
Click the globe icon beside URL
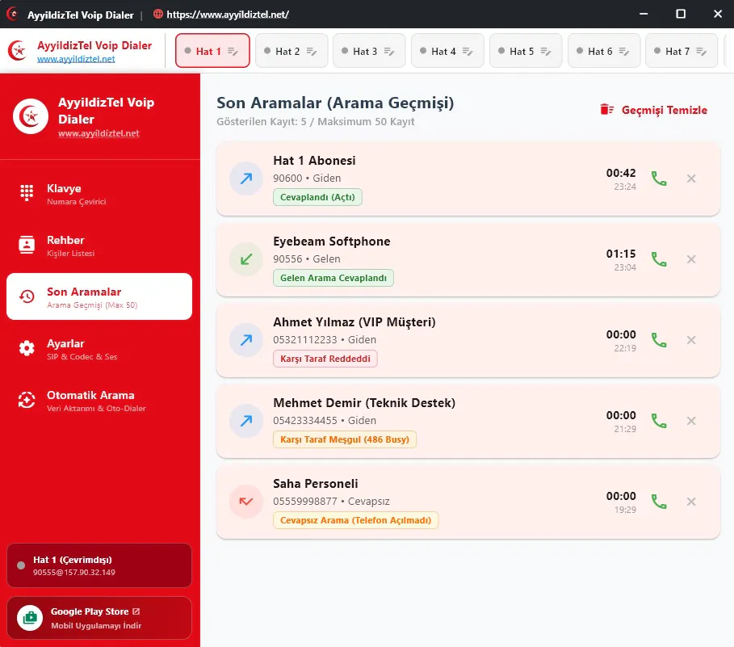[158, 14]
